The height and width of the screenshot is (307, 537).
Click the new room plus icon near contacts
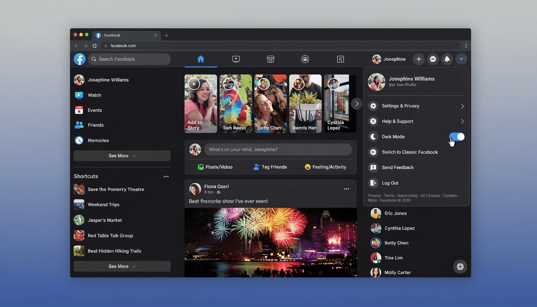click(x=460, y=267)
